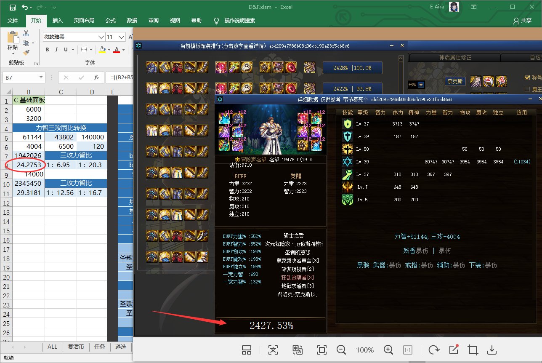Image resolution: width=542 pixels, height=363 pixels.
Task: Click the 奈克斯 button
Action: pos(455,81)
